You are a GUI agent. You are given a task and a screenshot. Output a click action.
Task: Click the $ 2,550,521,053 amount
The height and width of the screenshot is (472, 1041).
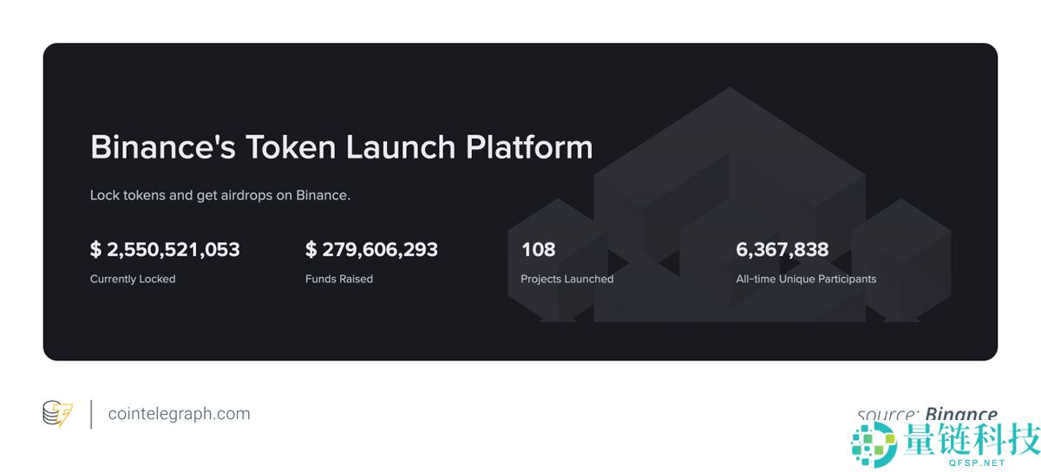pos(165,250)
